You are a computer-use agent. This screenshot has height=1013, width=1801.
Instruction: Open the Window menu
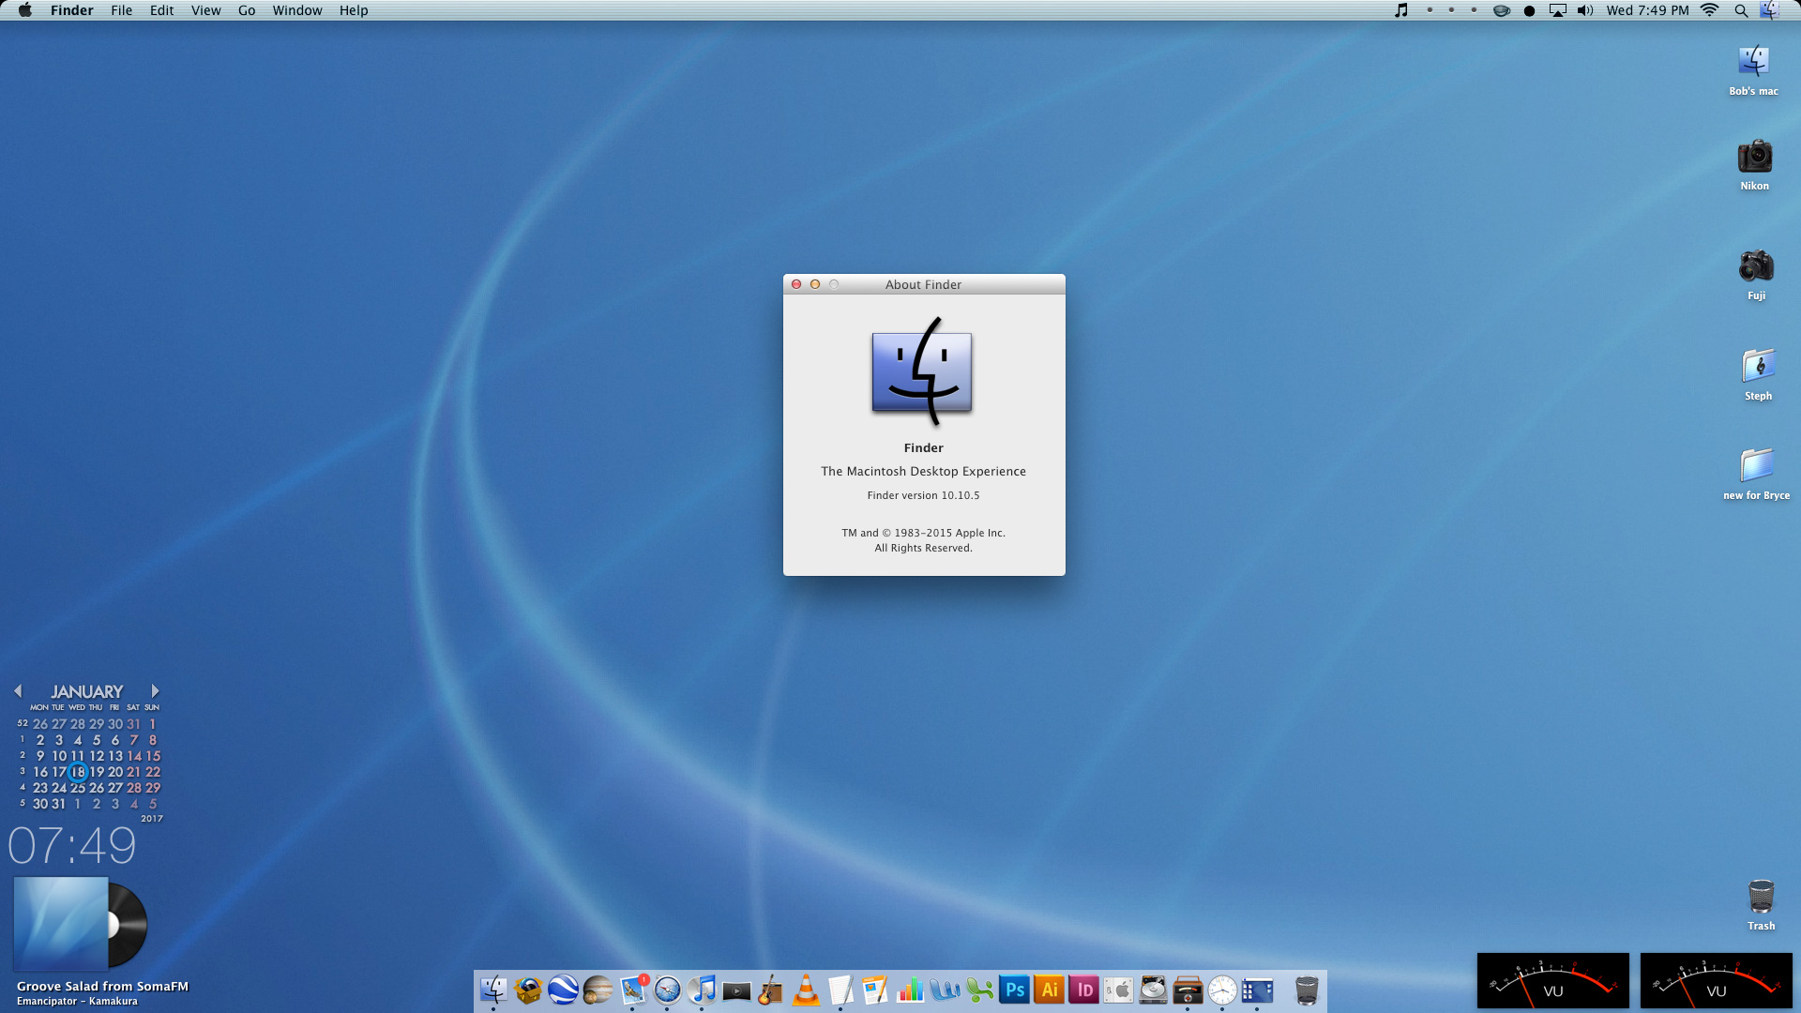pyautogui.click(x=297, y=10)
